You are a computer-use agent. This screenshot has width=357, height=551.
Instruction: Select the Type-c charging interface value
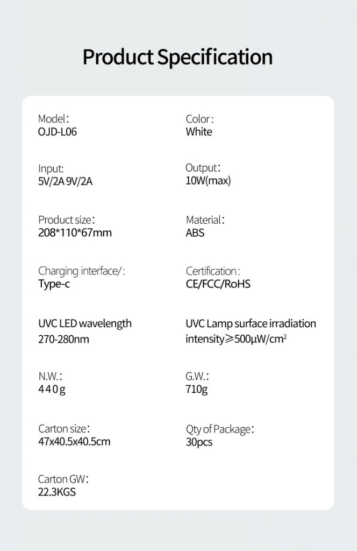pyautogui.click(x=54, y=284)
